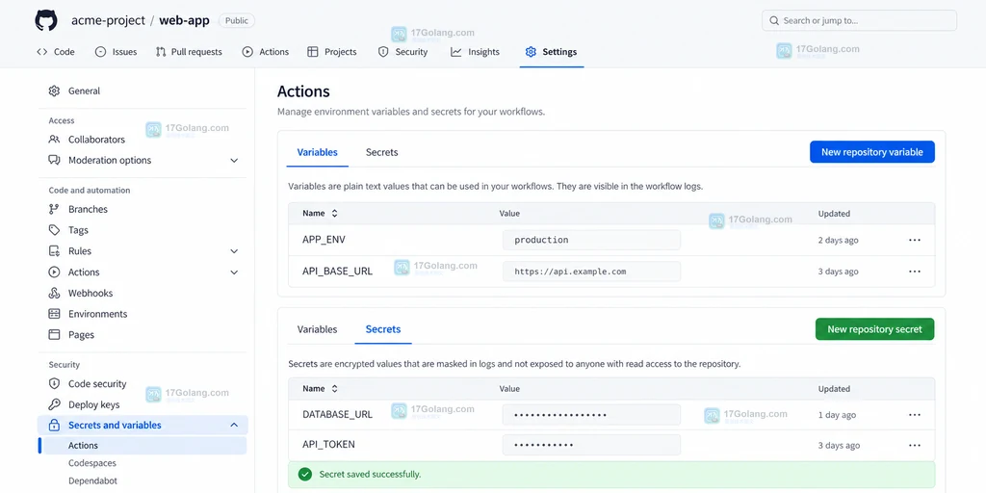Select Secrets tab in the lower panel
Screen dimensions: 986x493
pyautogui.click(x=383, y=329)
